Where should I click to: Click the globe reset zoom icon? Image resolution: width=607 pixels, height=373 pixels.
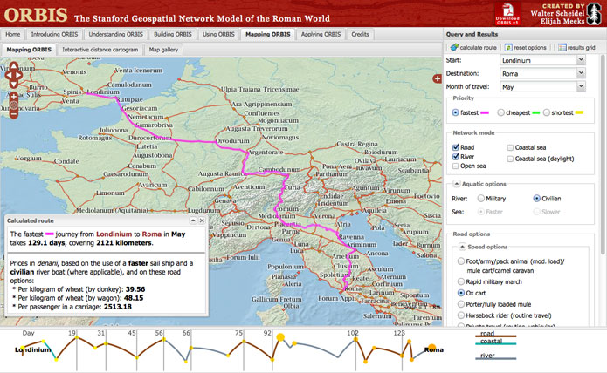point(14,105)
